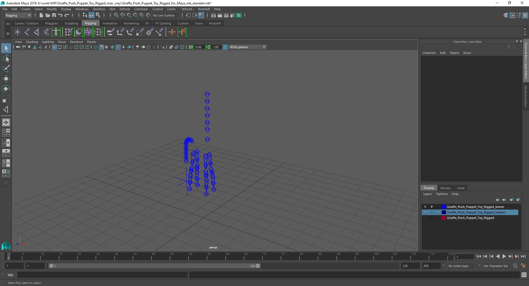Activate the Create Joints tool on shelf
The width and height of the screenshot is (529, 286).
point(27,32)
